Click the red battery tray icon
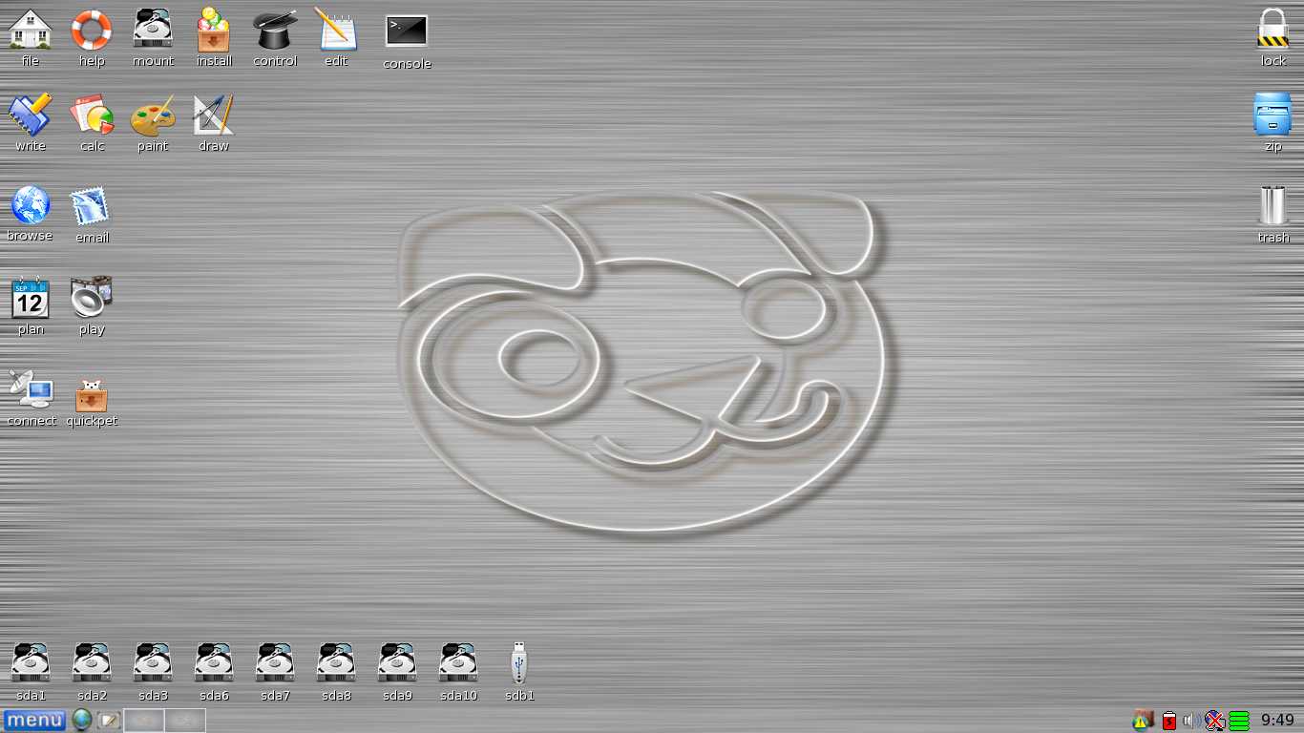Screen dimensions: 1304x733 click(x=1168, y=721)
